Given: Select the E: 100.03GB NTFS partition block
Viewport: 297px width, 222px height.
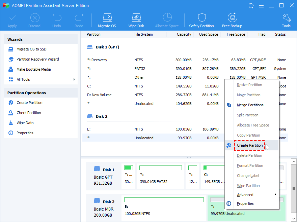Looking at the screenshot, I should click(x=164, y=208).
